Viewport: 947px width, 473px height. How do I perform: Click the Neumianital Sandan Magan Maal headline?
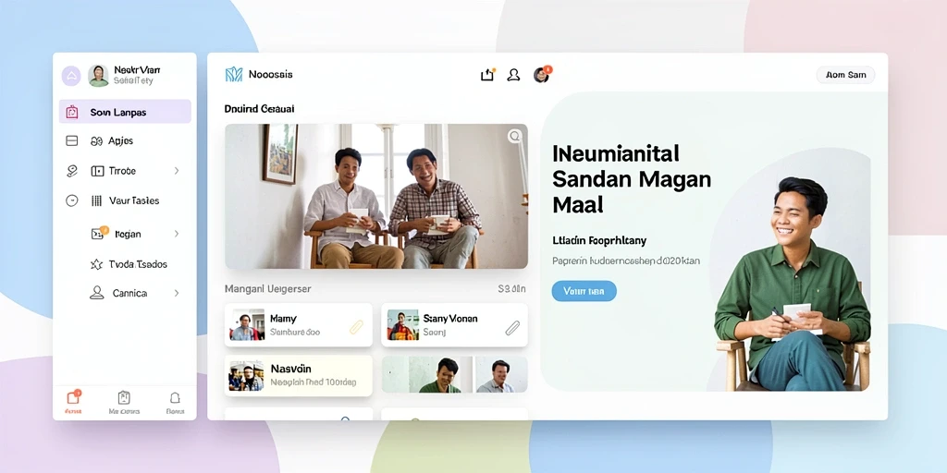pyautogui.click(x=632, y=178)
